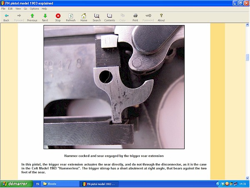Open the Edit menu
This screenshot has width=250, height=188.
10,9
